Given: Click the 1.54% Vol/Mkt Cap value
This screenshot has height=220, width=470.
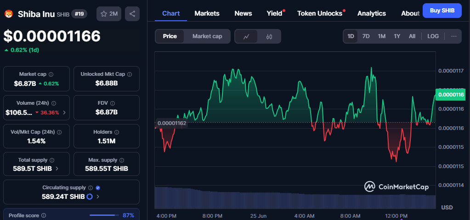Looking at the screenshot, I should [x=36, y=141].
